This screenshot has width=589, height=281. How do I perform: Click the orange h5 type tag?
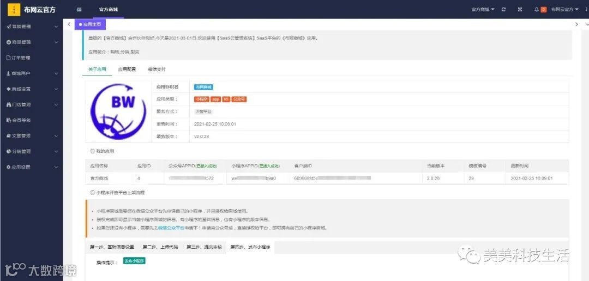click(226, 99)
